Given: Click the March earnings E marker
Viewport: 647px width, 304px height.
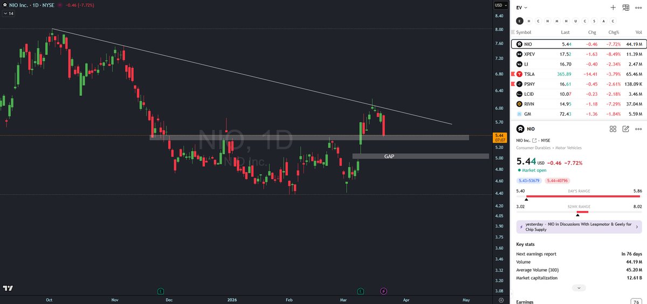Looking at the screenshot, I should coord(360,291).
